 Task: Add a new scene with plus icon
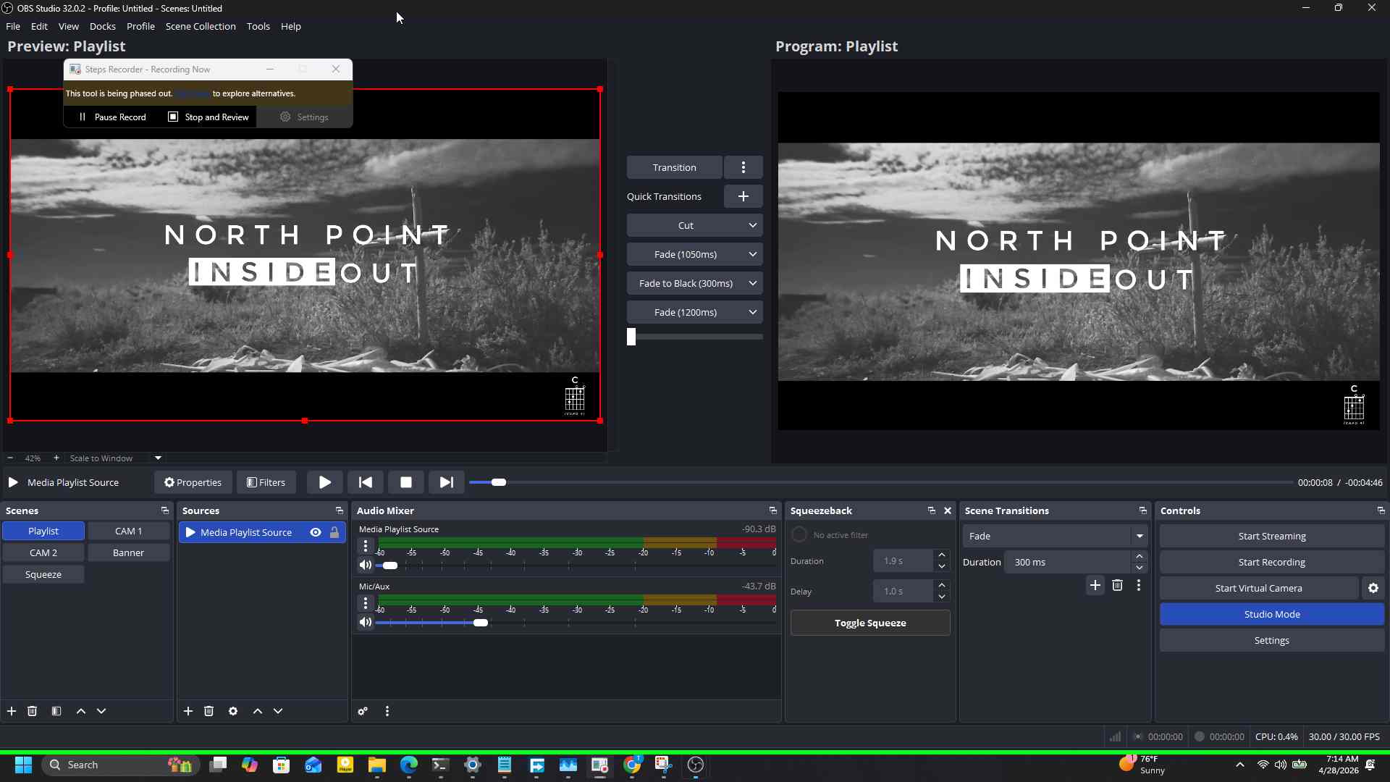12,711
